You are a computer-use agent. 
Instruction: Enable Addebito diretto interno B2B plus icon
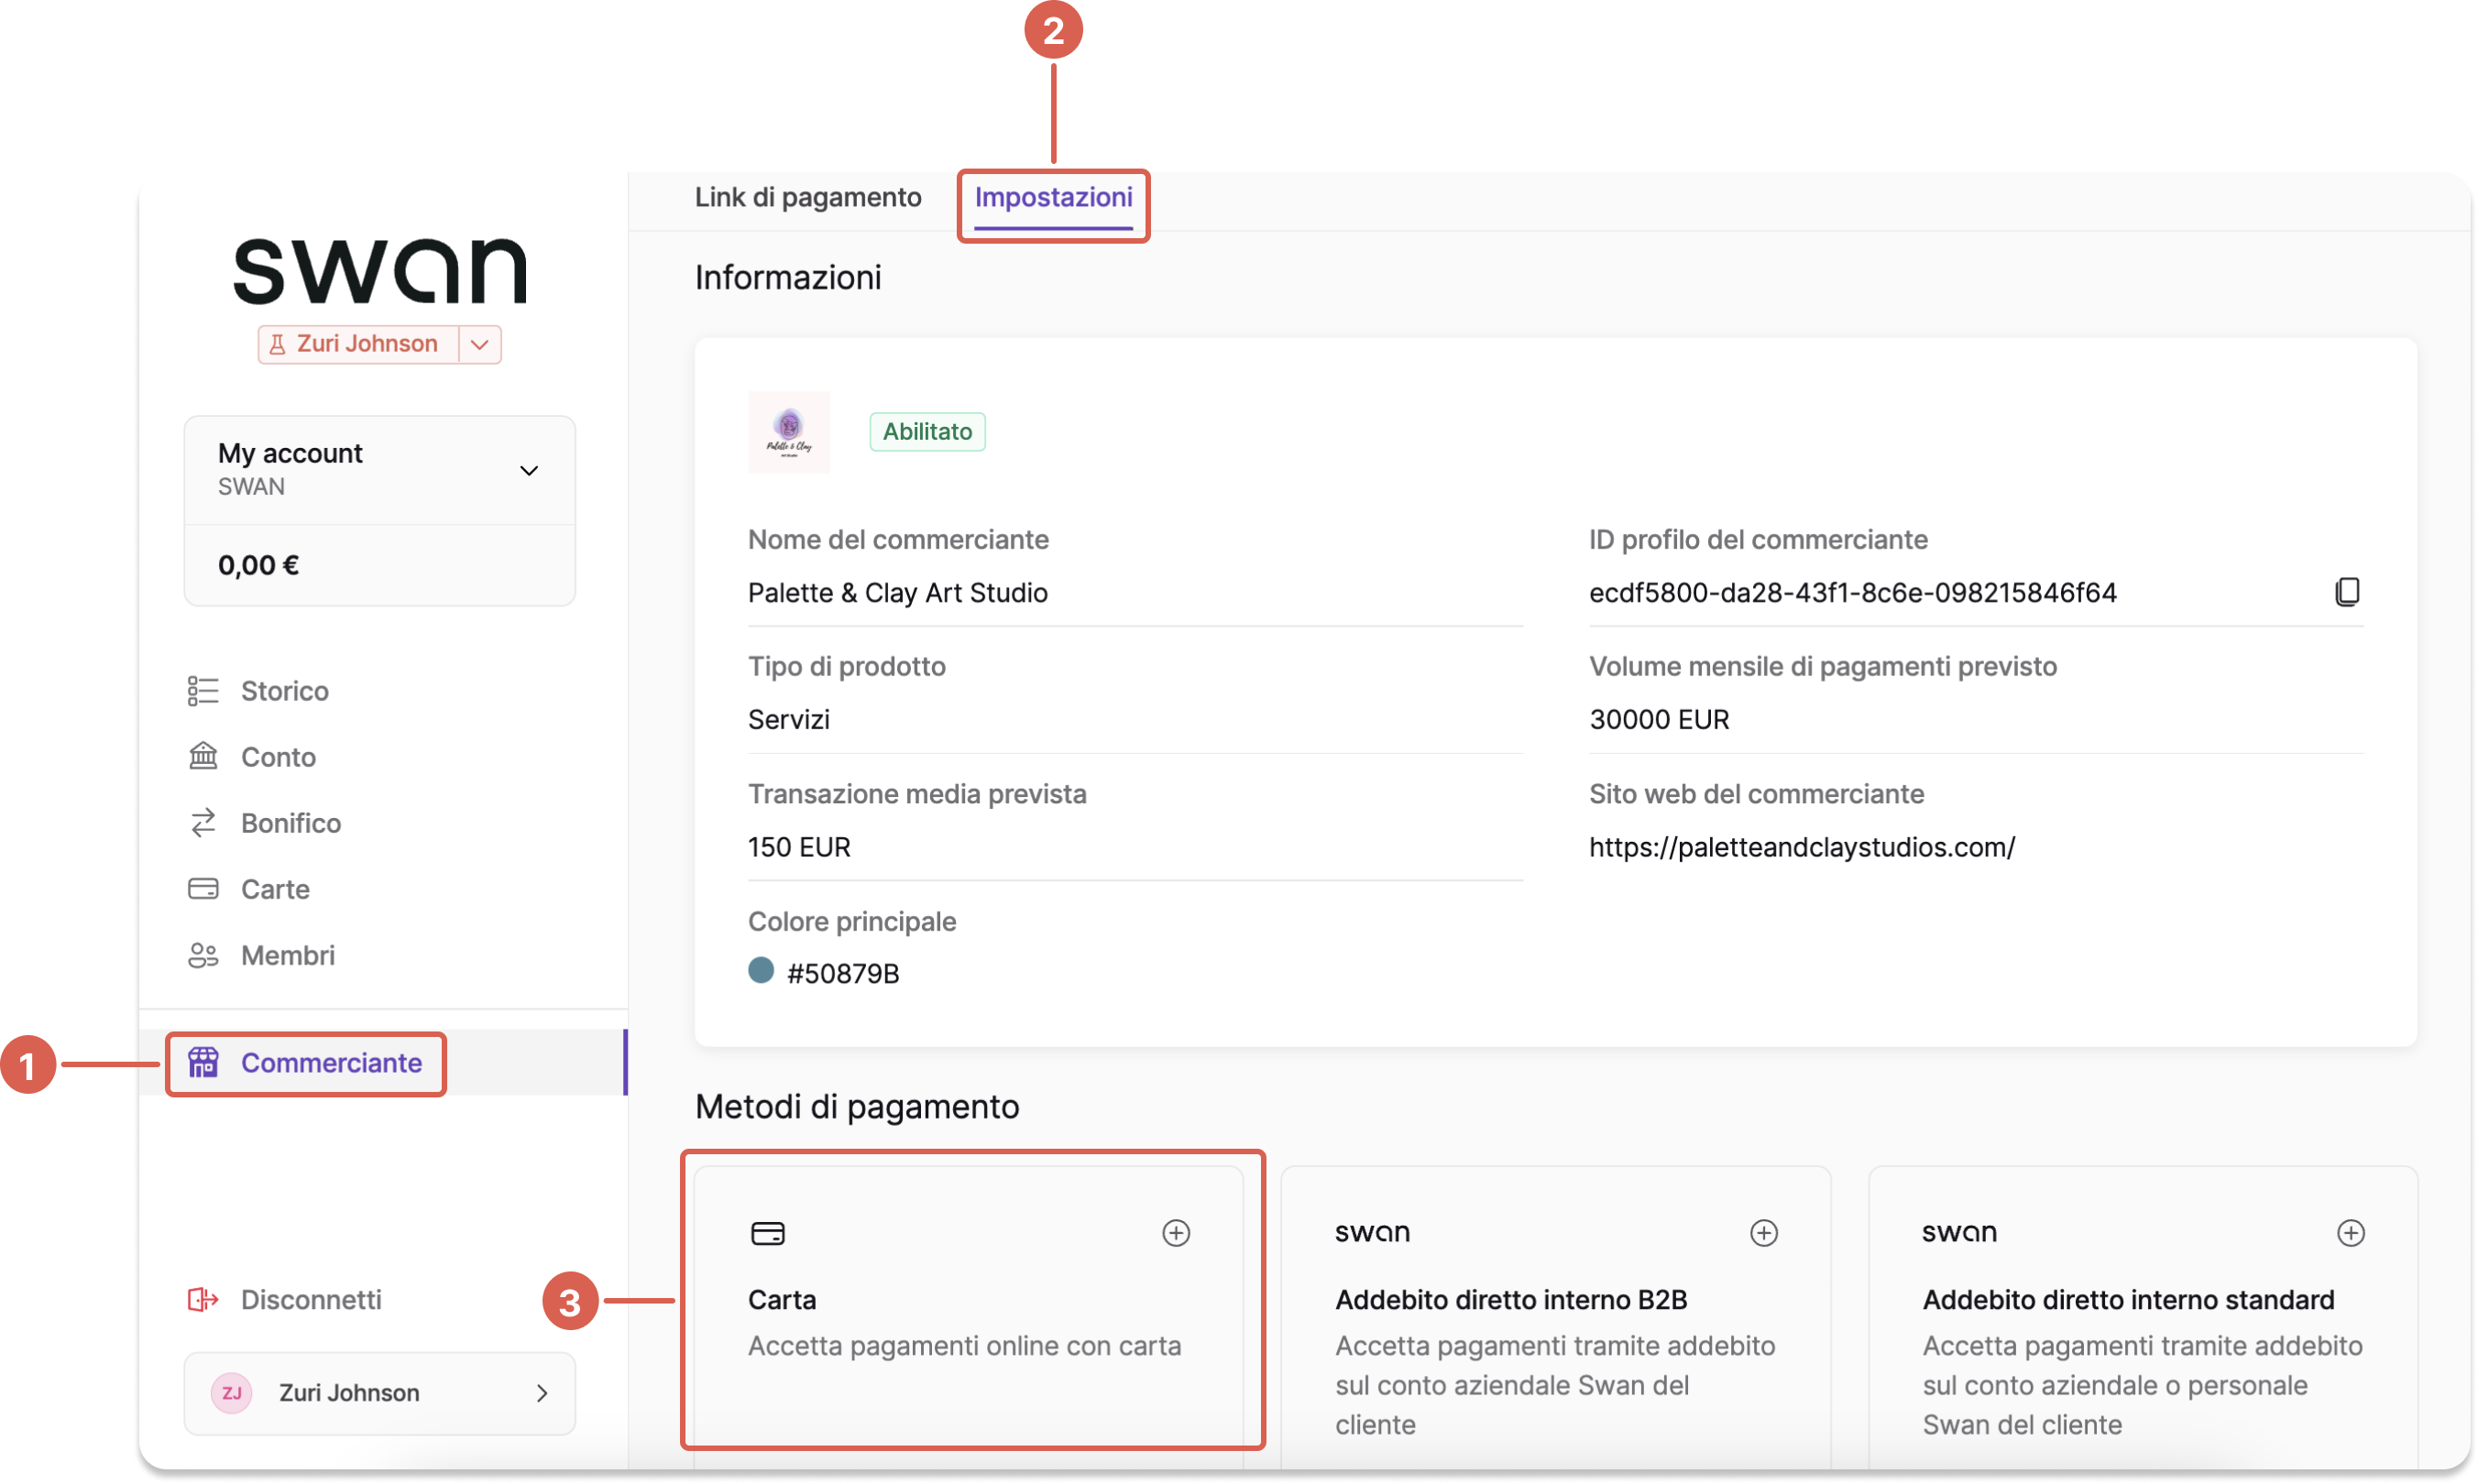point(1762,1233)
